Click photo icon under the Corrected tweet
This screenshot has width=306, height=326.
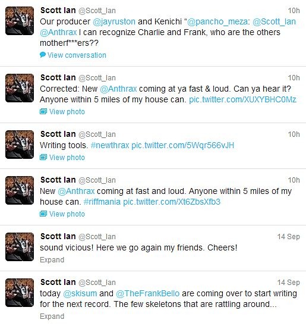[x=43, y=112]
